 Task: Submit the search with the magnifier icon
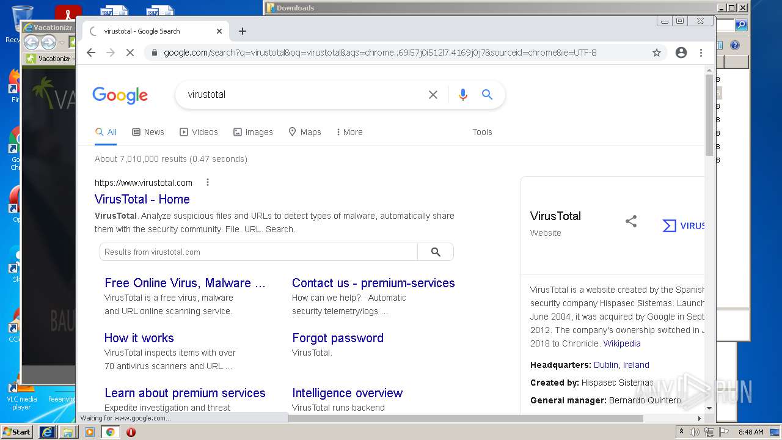pos(487,95)
